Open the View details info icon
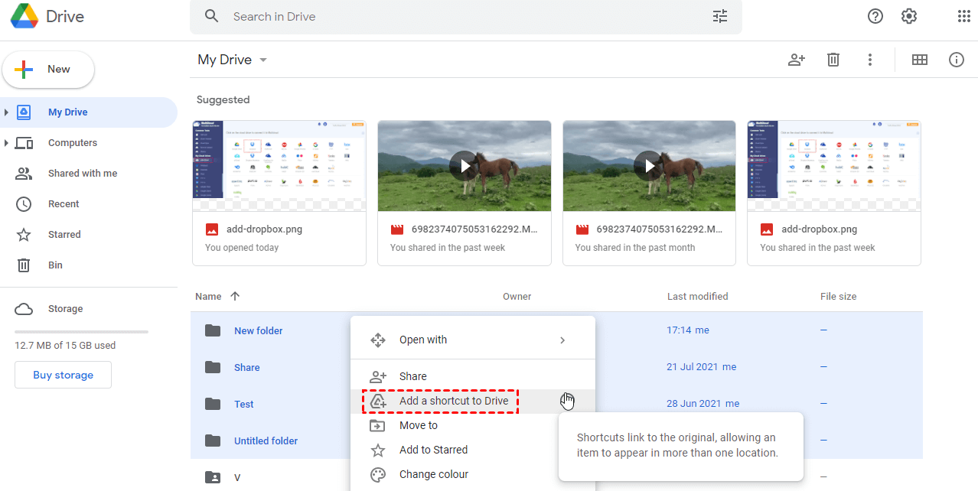Image resolution: width=978 pixels, height=491 pixels. [x=957, y=59]
